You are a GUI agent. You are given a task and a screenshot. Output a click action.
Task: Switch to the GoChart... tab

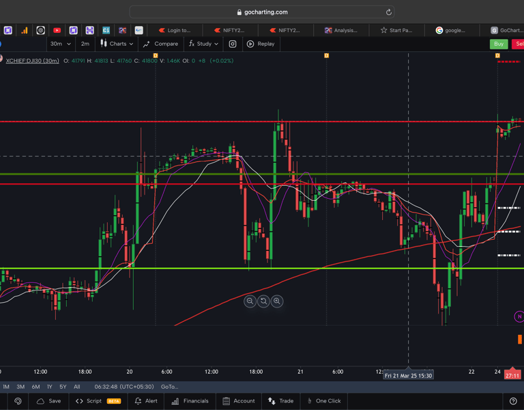[507, 30]
